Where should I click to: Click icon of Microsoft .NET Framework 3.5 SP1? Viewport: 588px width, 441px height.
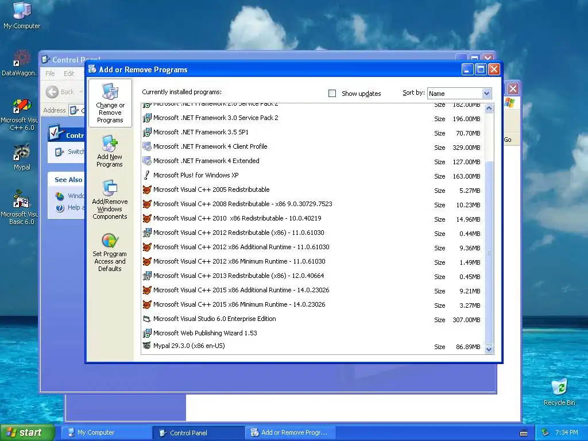[147, 133]
